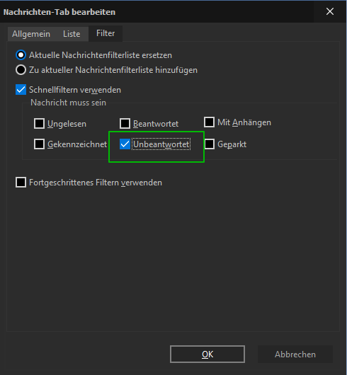
Task: Click the 'Schnellfiltern verwenden' label text
Action: click(x=75, y=90)
